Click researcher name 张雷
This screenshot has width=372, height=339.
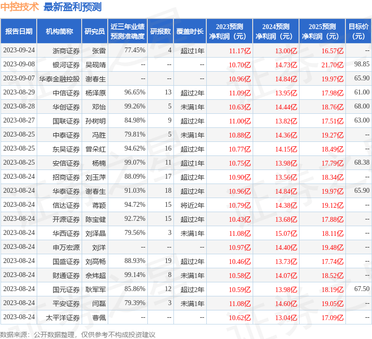point(99,51)
